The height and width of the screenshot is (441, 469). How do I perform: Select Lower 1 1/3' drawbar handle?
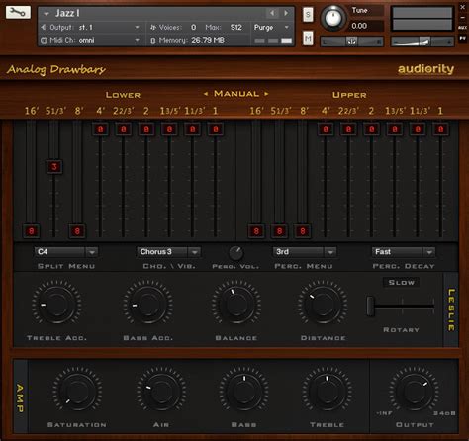coord(193,129)
